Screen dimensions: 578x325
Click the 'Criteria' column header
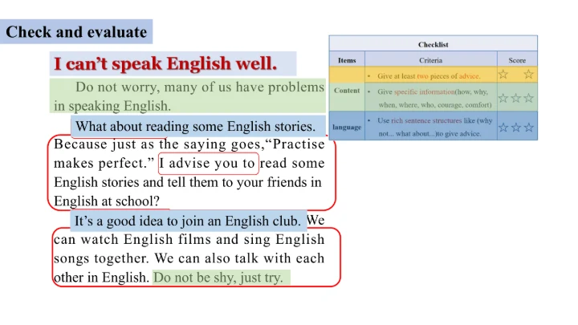click(430, 60)
